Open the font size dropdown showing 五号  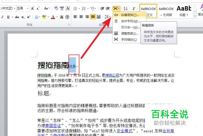(28, 8)
